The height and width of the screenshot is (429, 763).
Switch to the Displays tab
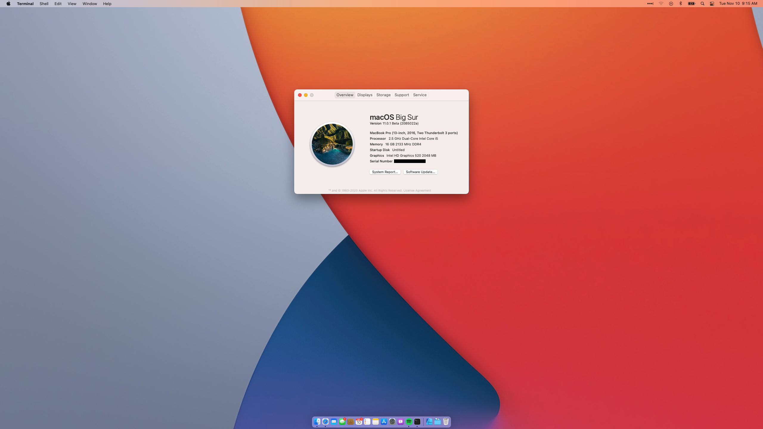click(365, 95)
